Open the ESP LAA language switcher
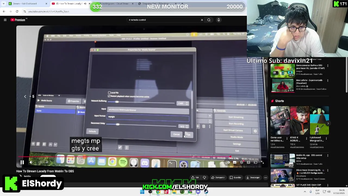Viewport: 348px width, 196px height. pyautogui.click(x=318, y=192)
